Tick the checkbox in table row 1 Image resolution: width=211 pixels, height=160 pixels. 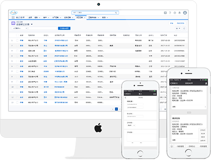click(17, 40)
